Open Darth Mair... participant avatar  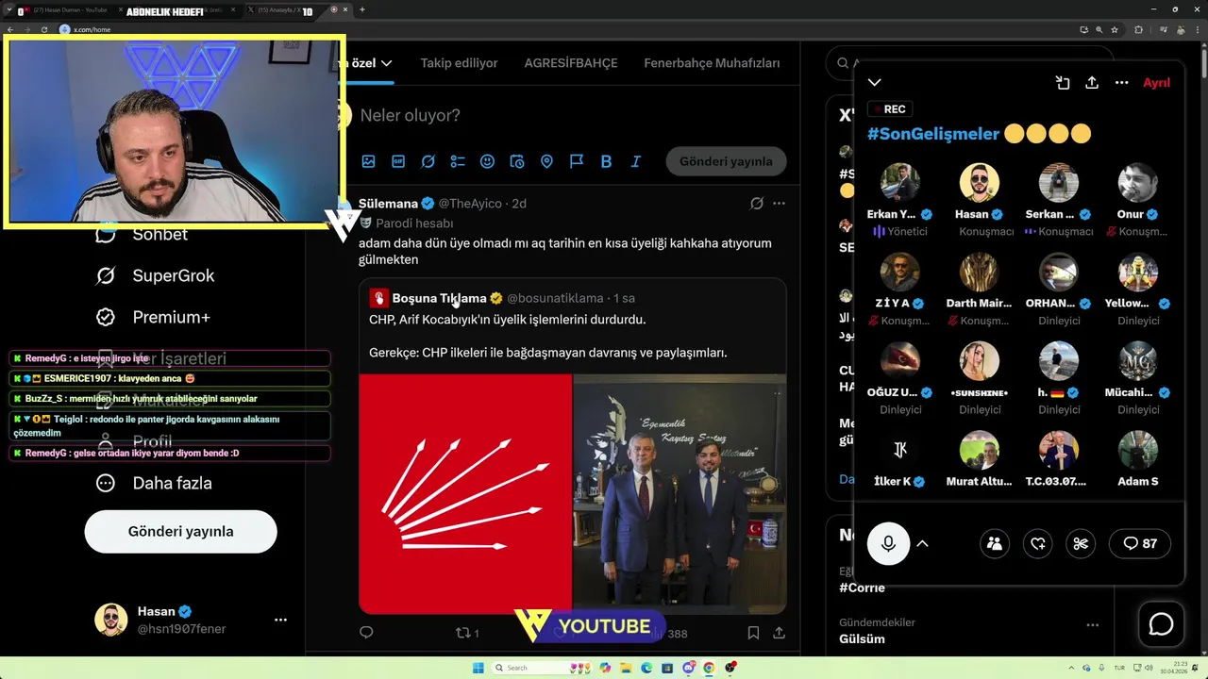pos(979,272)
